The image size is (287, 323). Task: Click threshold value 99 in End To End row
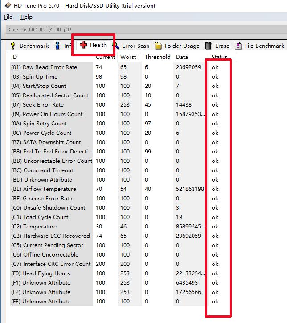[x=148, y=152]
